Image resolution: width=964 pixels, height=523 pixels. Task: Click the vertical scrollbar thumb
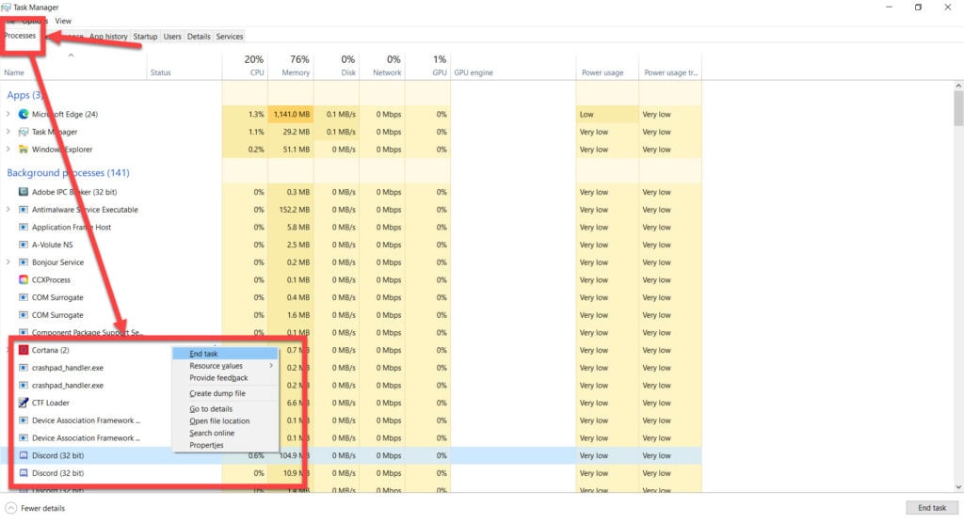(x=958, y=109)
